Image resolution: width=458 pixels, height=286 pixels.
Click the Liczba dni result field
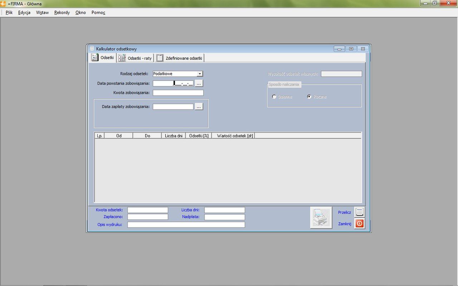[x=225, y=210]
